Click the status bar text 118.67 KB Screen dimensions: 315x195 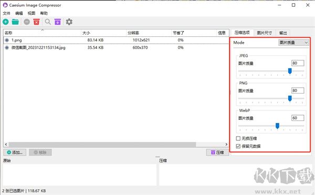coord(37,191)
